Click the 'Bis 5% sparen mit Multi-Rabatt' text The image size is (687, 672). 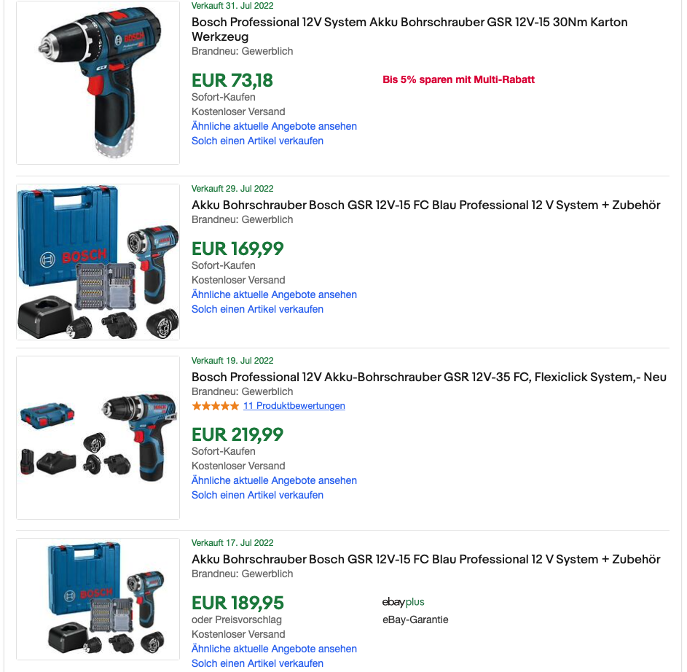pos(458,79)
